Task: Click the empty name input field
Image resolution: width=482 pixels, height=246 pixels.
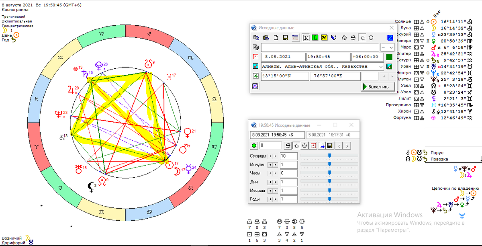Action: (320, 47)
